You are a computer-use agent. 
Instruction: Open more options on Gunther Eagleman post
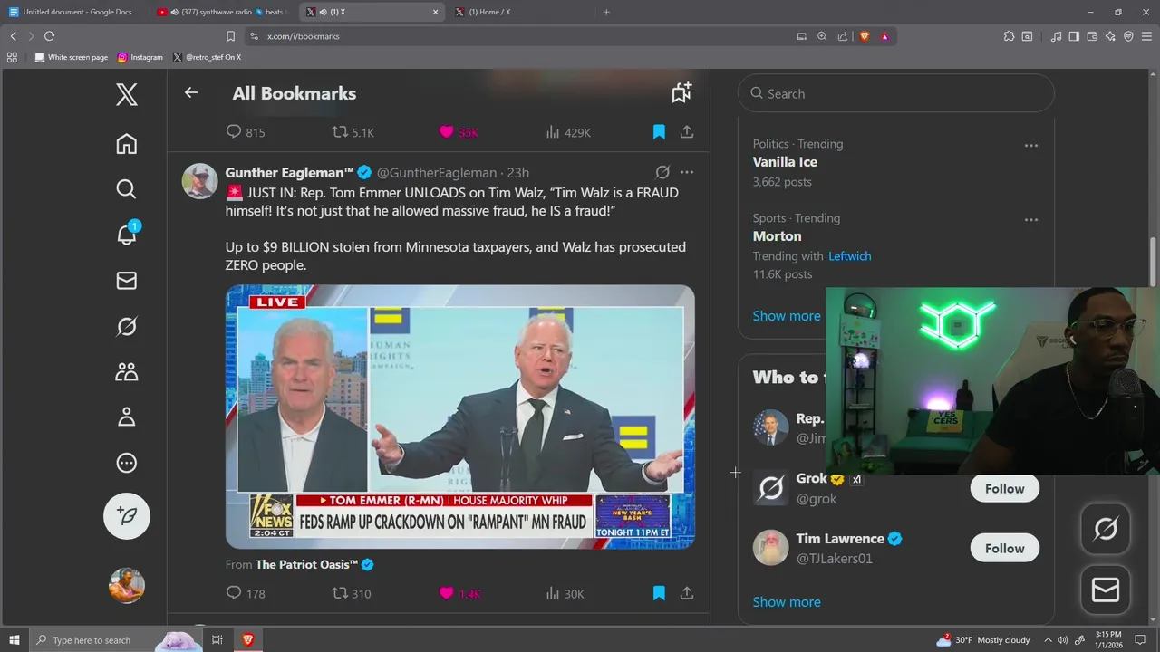(x=687, y=172)
